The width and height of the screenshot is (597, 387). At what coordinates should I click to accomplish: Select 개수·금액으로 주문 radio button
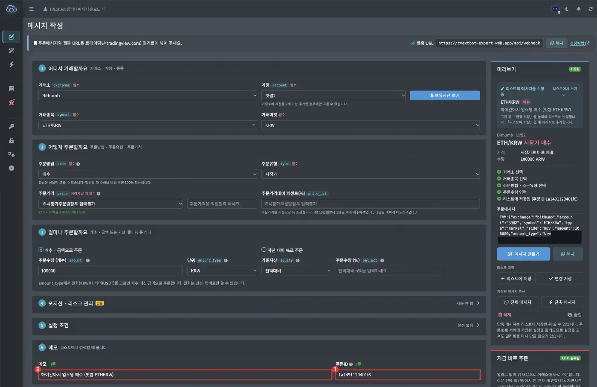point(41,250)
